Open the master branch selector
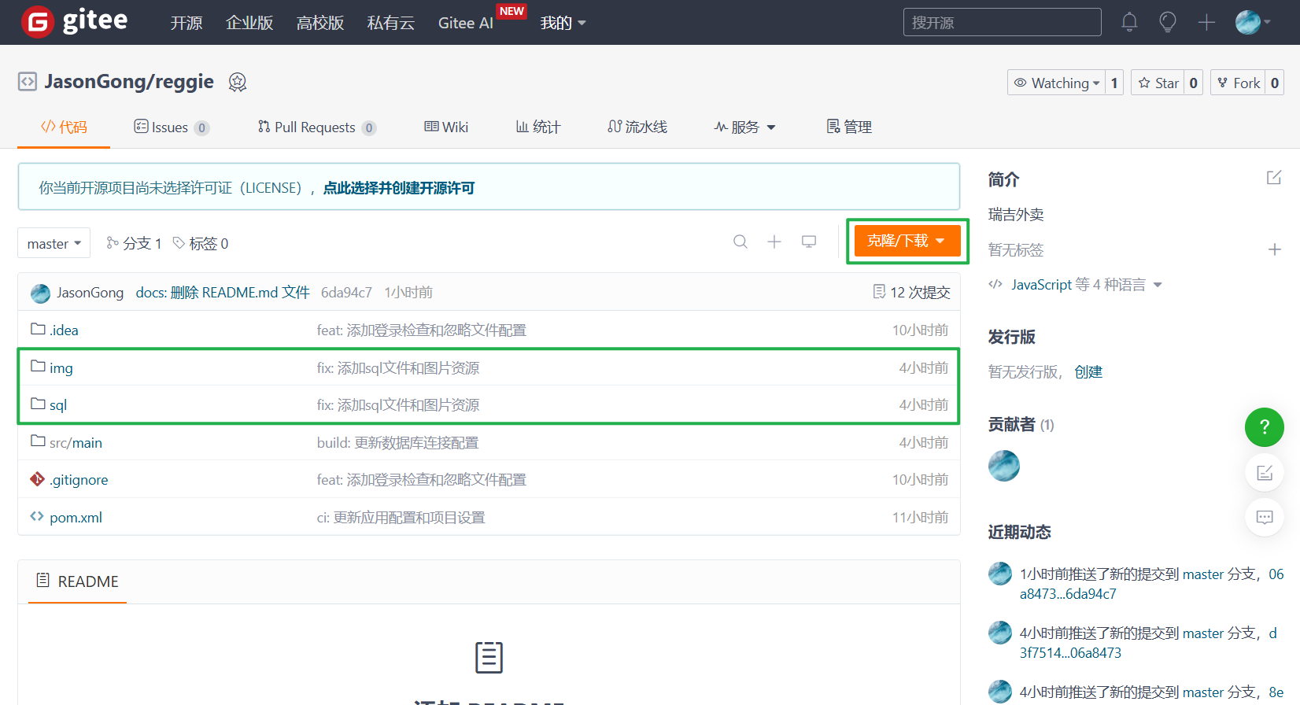 [x=54, y=244]
